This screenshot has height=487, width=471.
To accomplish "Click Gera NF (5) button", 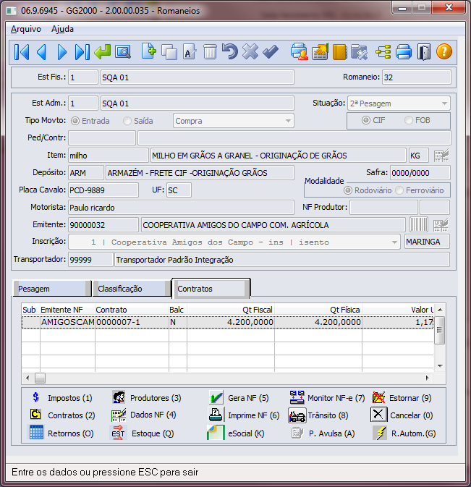I will [x=239, y=398].
